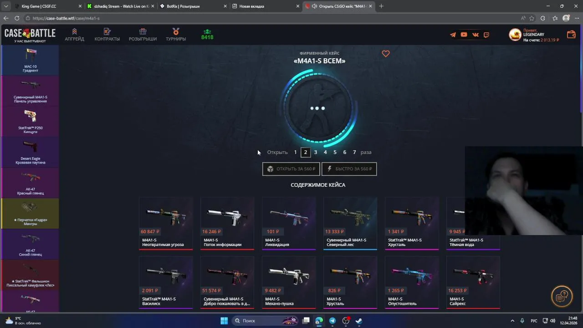
Task: Open Microsoft Edge from the taskbar
Action: (x=319, y=321)
